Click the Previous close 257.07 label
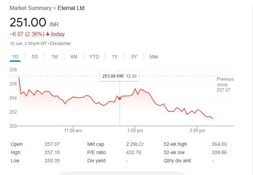 [x=225, y=84]
